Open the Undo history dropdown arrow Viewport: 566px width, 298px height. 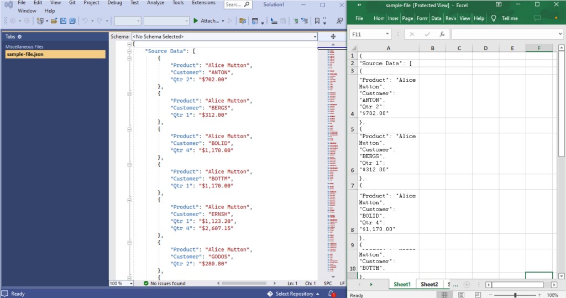(92, 21)
